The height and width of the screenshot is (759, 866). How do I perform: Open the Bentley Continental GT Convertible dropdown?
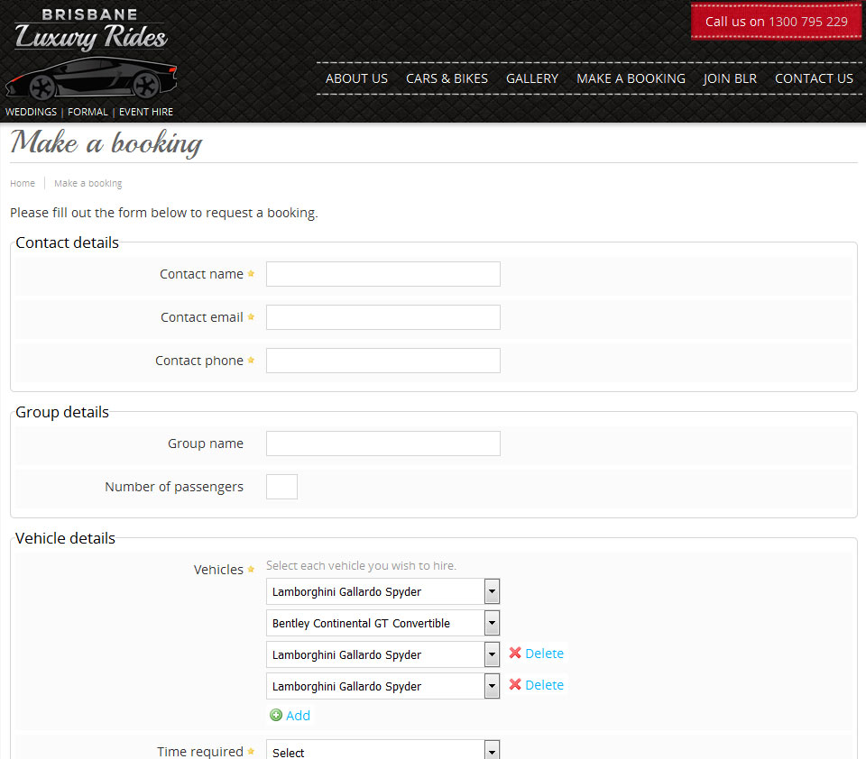point(383,623)
